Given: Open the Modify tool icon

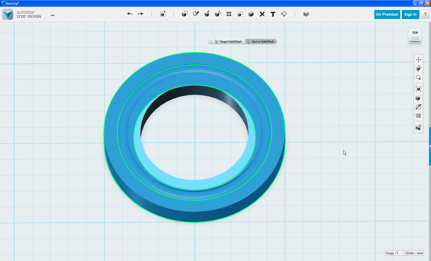Looking at the screenshot, I should coord(218,14).
